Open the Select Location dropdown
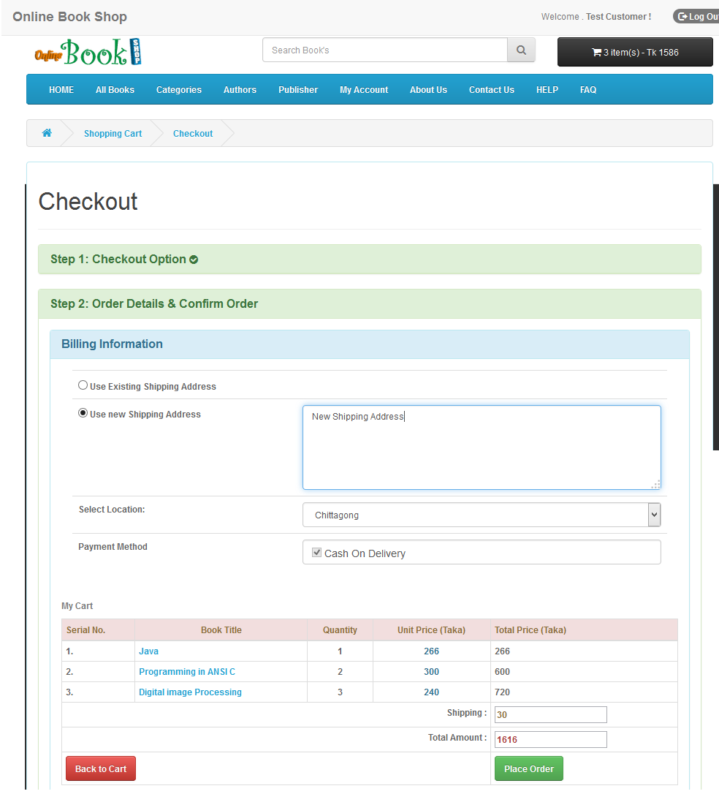Screen dimensions: 719x794 point(482,515)
